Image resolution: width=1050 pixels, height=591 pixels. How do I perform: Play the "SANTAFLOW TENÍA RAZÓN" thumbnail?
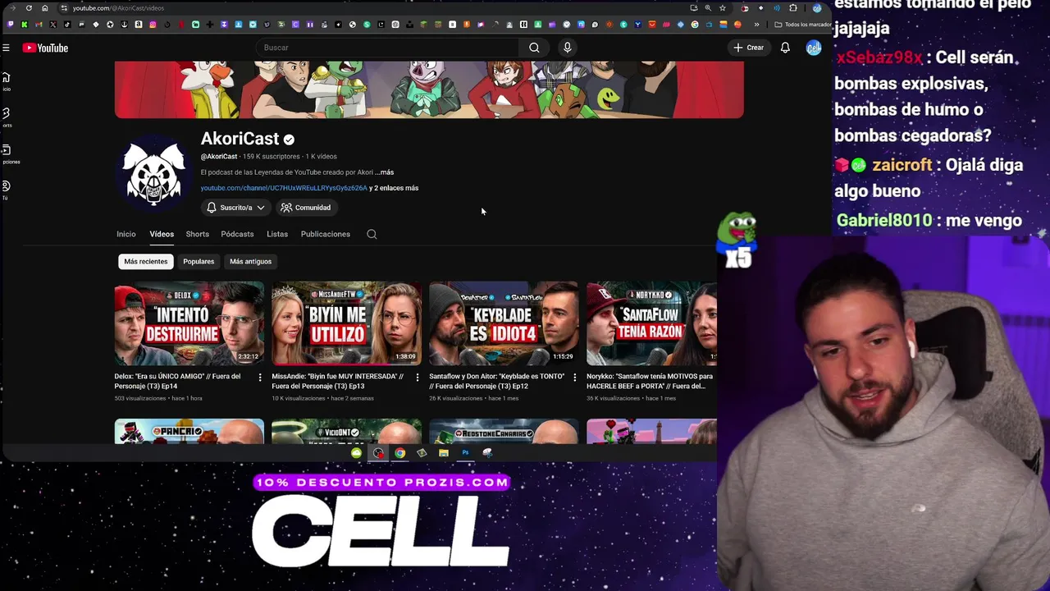pos(651,323)
